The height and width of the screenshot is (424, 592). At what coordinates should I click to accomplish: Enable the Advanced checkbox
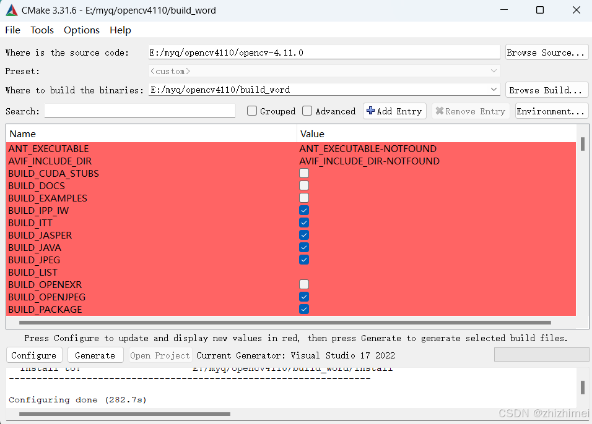[307, 111]
